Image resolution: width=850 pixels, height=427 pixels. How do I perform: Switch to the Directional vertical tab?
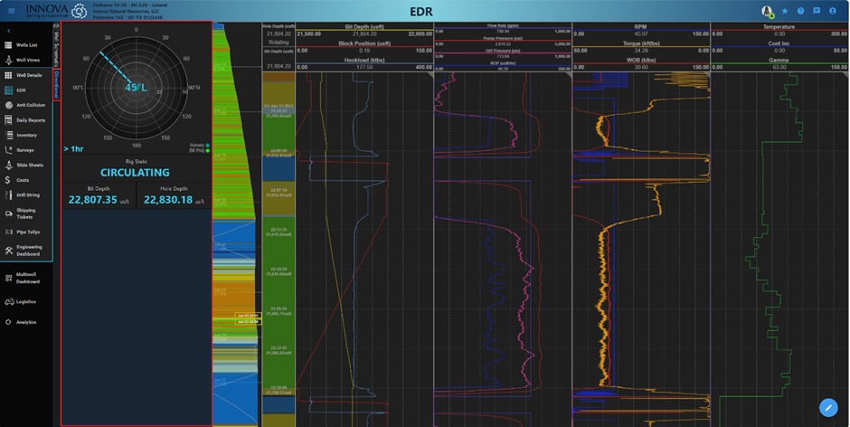point(57,86)
